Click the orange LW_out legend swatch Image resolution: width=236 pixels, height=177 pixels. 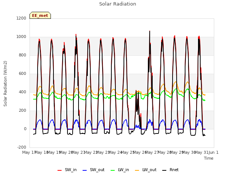[137, 170]
